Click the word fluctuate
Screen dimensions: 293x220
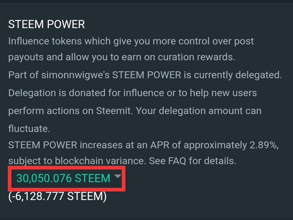(x=29, y=129)
